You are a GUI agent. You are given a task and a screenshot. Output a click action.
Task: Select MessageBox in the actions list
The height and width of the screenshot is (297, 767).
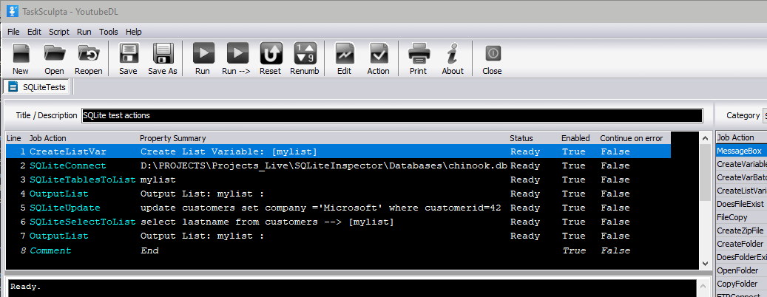coord(741,151)
